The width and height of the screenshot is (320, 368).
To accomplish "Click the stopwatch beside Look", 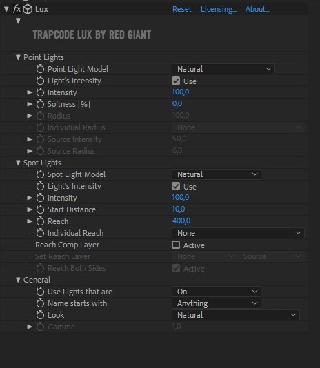I will (40, 315).
